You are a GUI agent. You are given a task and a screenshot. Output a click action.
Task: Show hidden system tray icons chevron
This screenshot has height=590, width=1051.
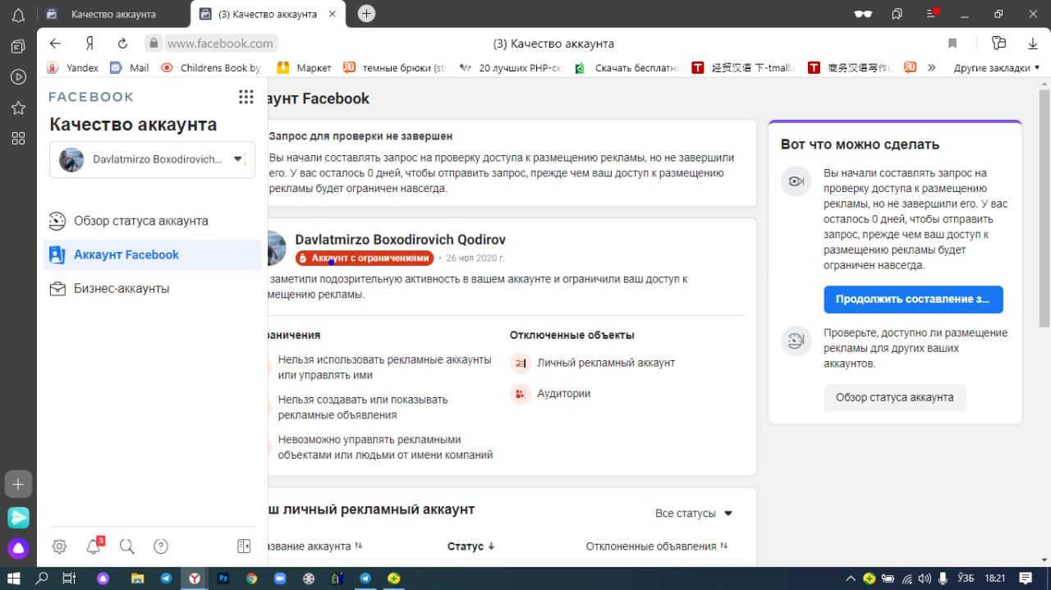tap(851, 578)
